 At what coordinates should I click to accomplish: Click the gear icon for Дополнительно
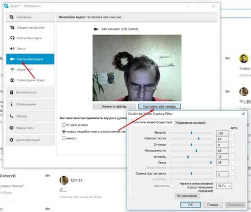tap(12, 140)
